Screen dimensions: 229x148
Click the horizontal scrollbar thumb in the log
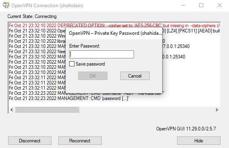click(47, 110)
